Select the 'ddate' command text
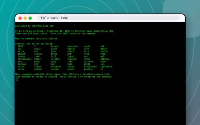This screenshot has width=200, height=125. (x=103, y=49)
